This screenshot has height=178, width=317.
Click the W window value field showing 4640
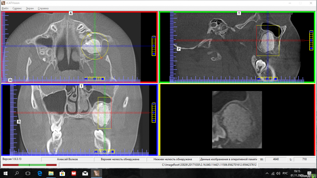point(276,159)
